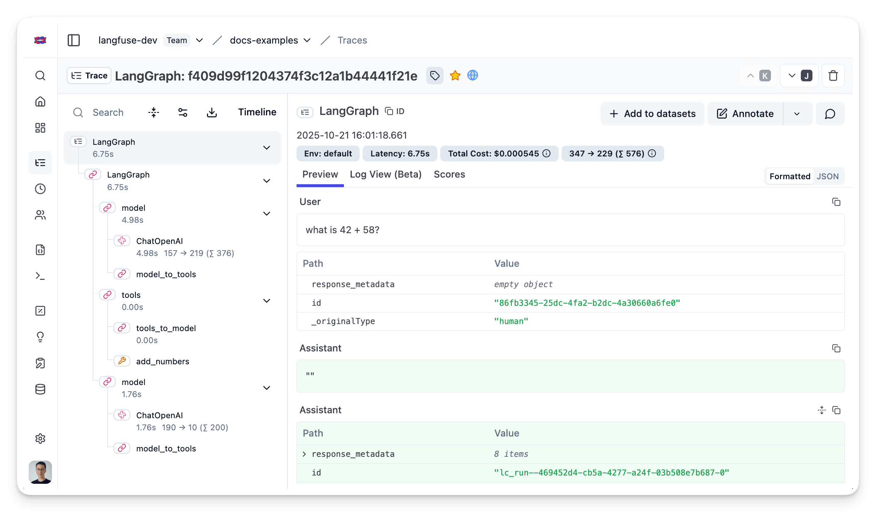Screen dimensions: 876x512
Task: Collapse all nodes using the collapse icon
Action: pos(154,112)
